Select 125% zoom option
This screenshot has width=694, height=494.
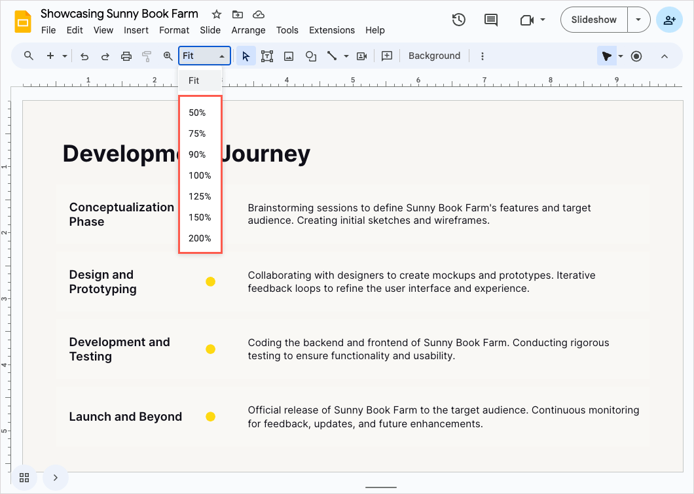click(x=200, y=196)
